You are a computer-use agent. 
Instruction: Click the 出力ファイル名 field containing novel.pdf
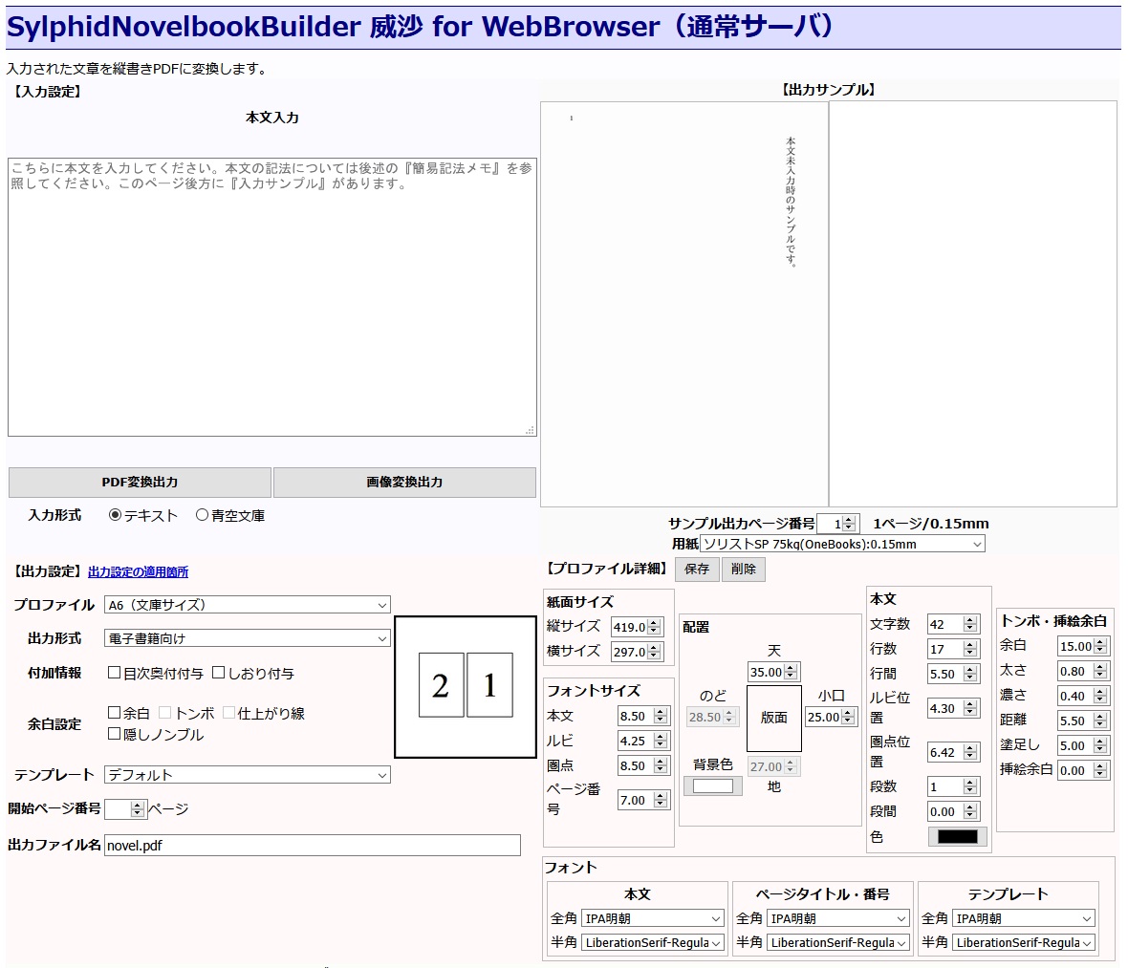point(312,846)
